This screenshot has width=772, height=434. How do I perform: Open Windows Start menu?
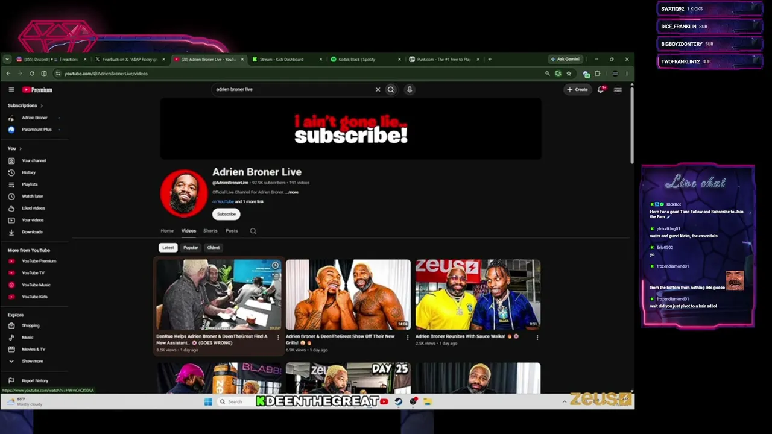[x=208, y=401]
